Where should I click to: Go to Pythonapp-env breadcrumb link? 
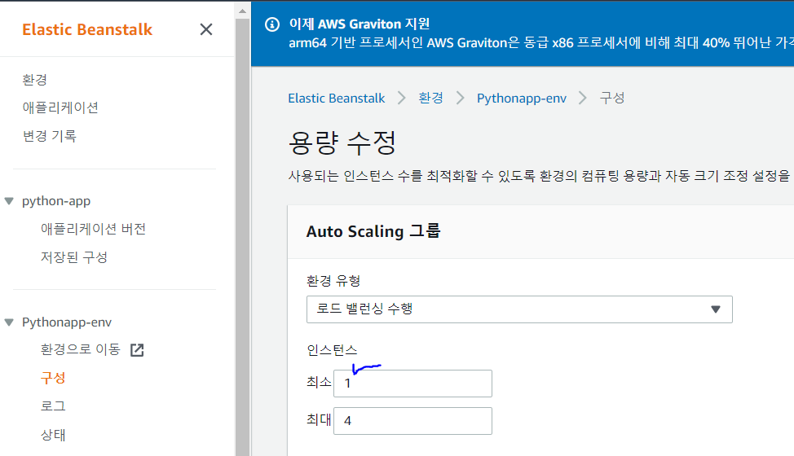(522, 98)
